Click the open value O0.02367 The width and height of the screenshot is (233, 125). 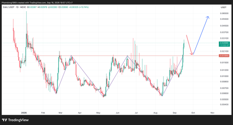tap(32, 7)
